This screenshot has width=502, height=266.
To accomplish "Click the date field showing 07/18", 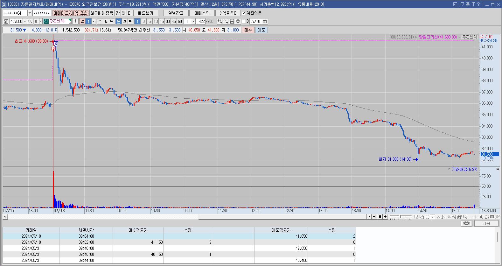I will pyautogui.click(x=255, y=21).
